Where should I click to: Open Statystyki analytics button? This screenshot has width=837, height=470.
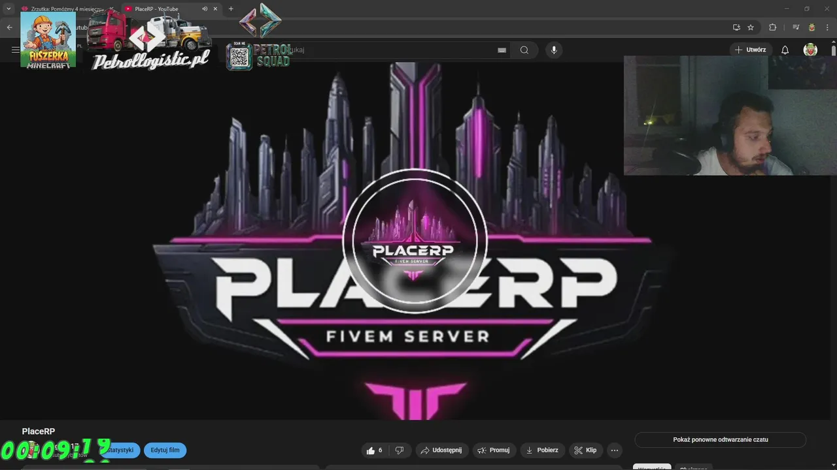point(121,450)
